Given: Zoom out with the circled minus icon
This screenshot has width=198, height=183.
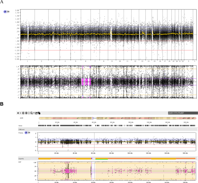Looking at the screenshot, I should pos(29,113).
